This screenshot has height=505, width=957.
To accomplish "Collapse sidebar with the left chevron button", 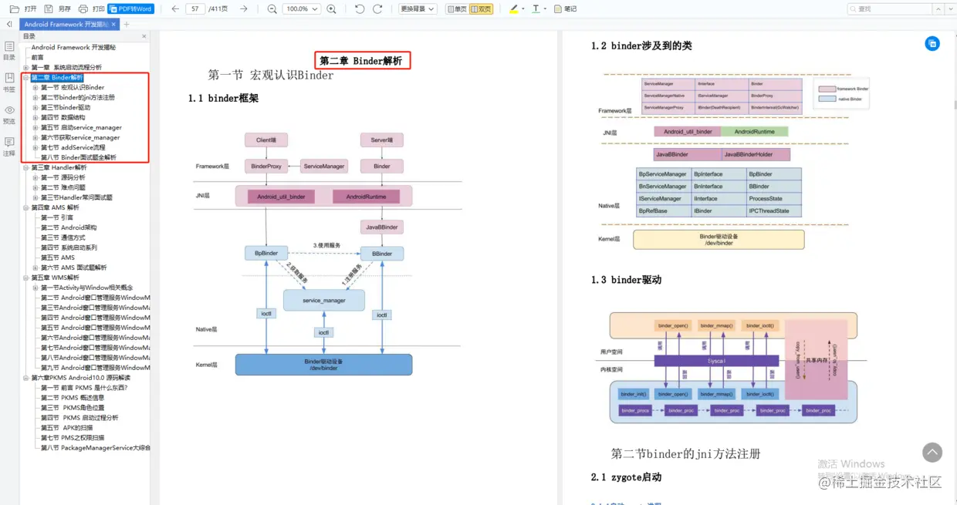I will click(x=8, y=24).
